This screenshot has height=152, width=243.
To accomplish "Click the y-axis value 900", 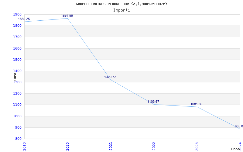I will (x=18, y=127).
